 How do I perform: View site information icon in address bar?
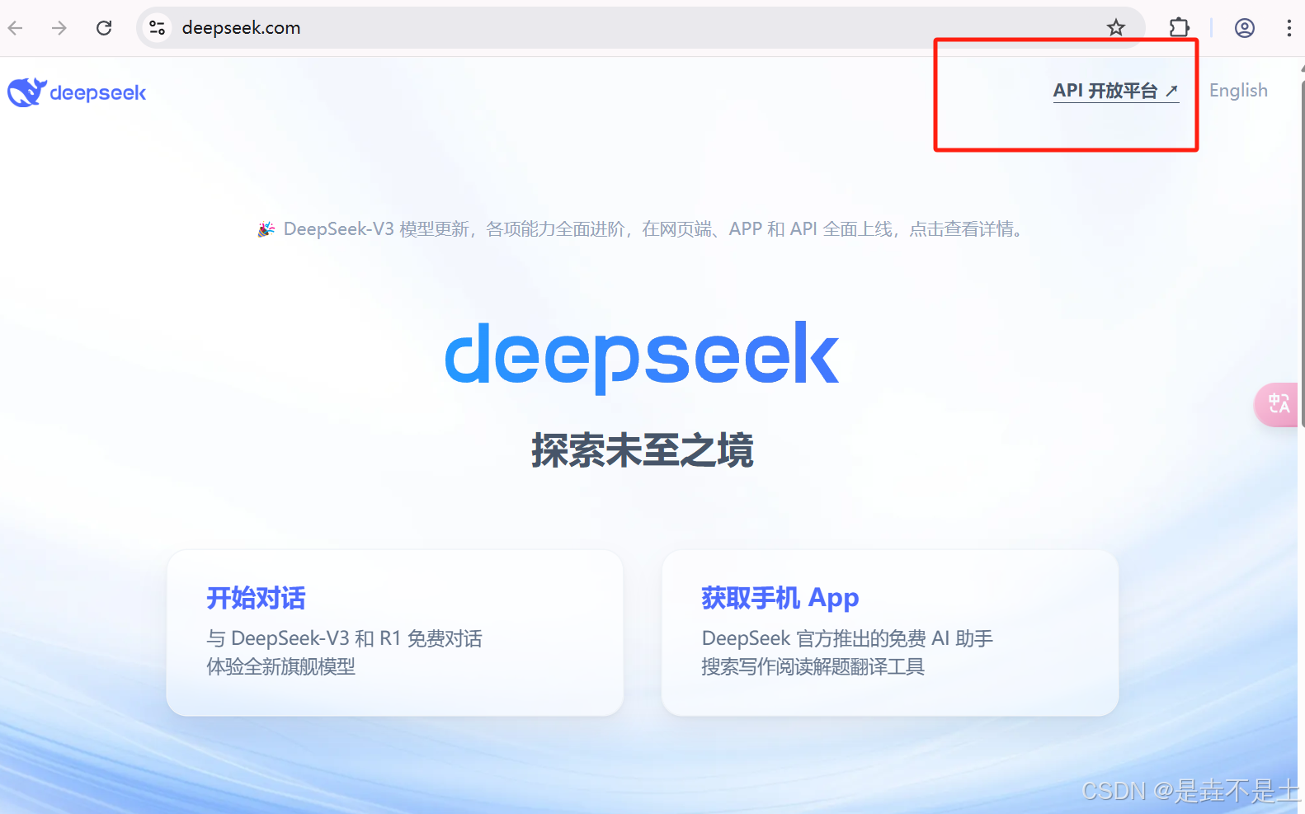tap(157, 28)
